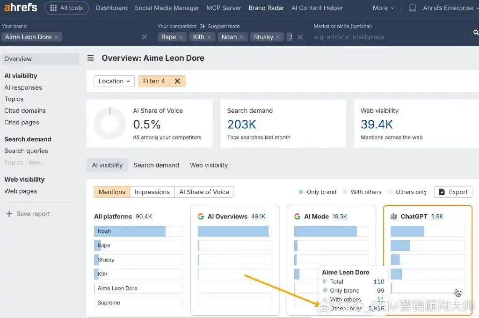This screenshot has width=479, height=318.
Task: Click the Export button
Action: pos(453,192)
